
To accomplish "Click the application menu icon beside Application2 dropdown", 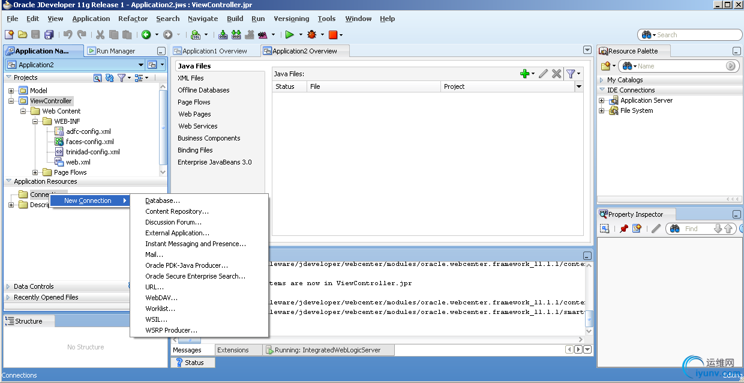I will (x=152, y=65).
